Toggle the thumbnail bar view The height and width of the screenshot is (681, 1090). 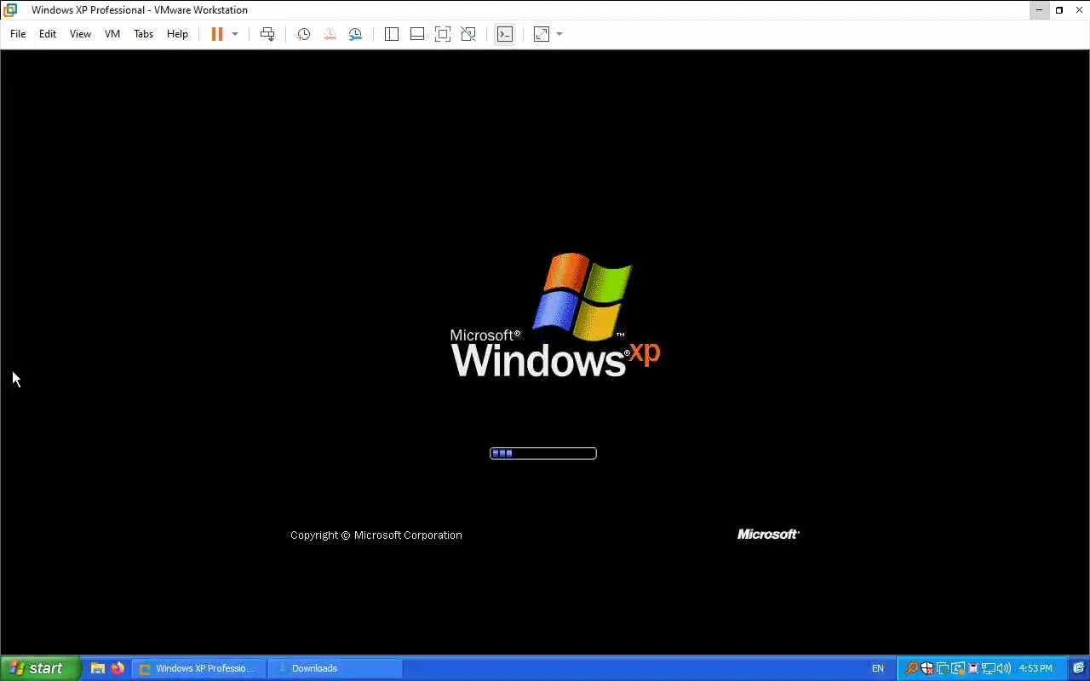click(417, 34)
